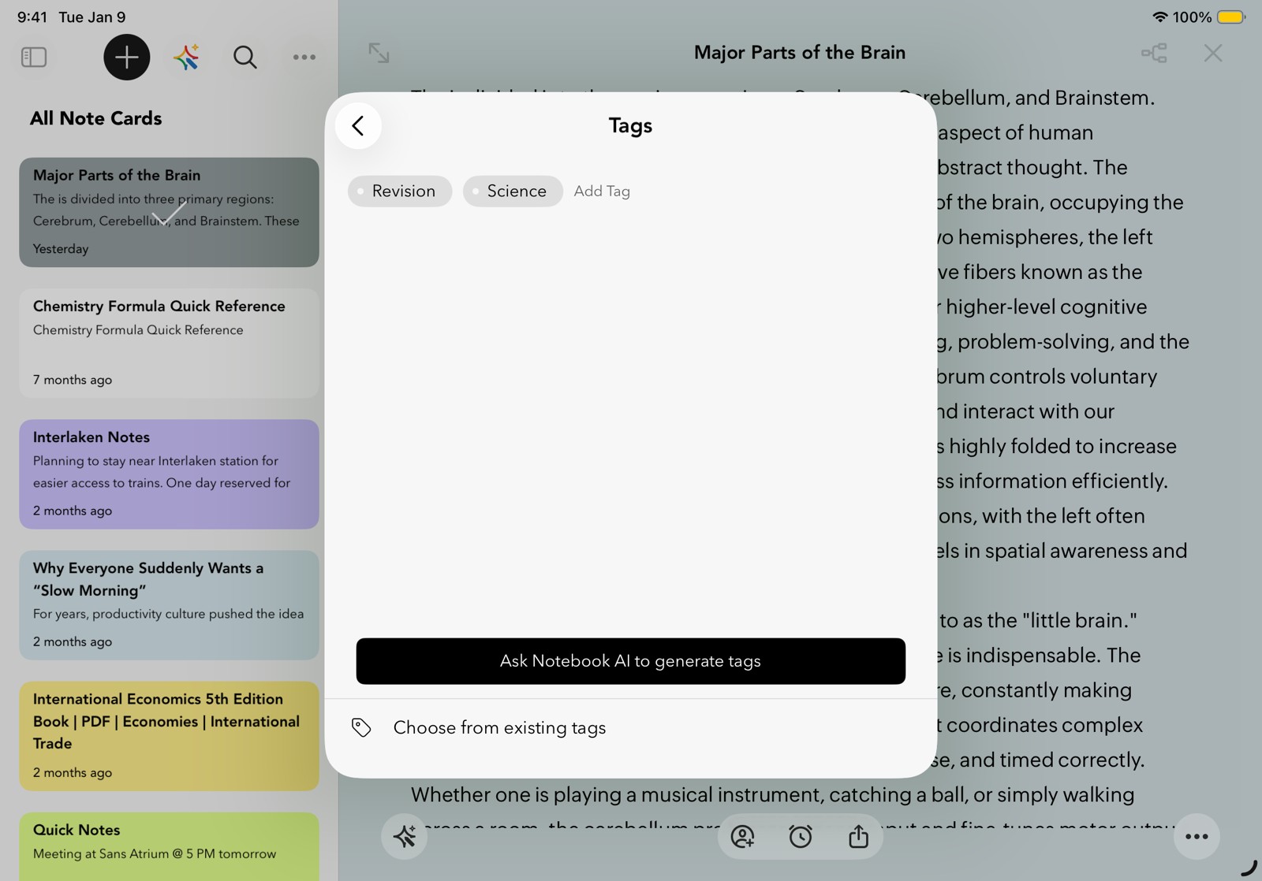Open Chemistry Formula Quick Reference card

(x=169, y=343)
